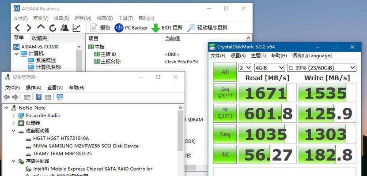Start BIOS 更新 in AIDA64
Image resolution: width=367 pixels, height=176 pixels.
point(167,28)
